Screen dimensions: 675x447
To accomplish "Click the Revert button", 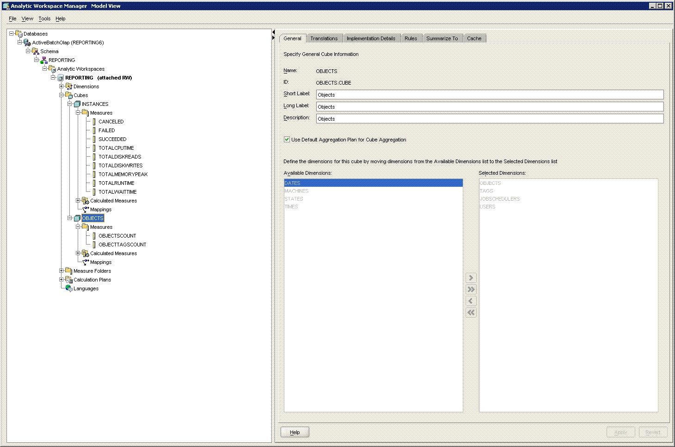I will [653, 432].
